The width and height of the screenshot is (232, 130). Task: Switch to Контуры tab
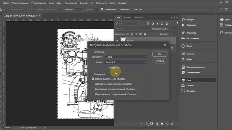(139, 18)
